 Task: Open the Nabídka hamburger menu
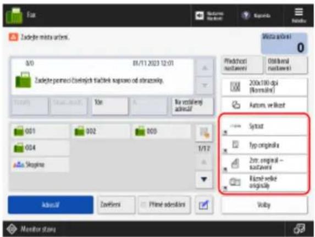tap(299, 15)
